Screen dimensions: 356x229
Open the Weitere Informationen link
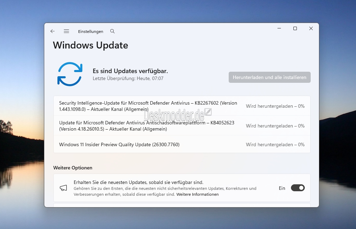[198, 195]
